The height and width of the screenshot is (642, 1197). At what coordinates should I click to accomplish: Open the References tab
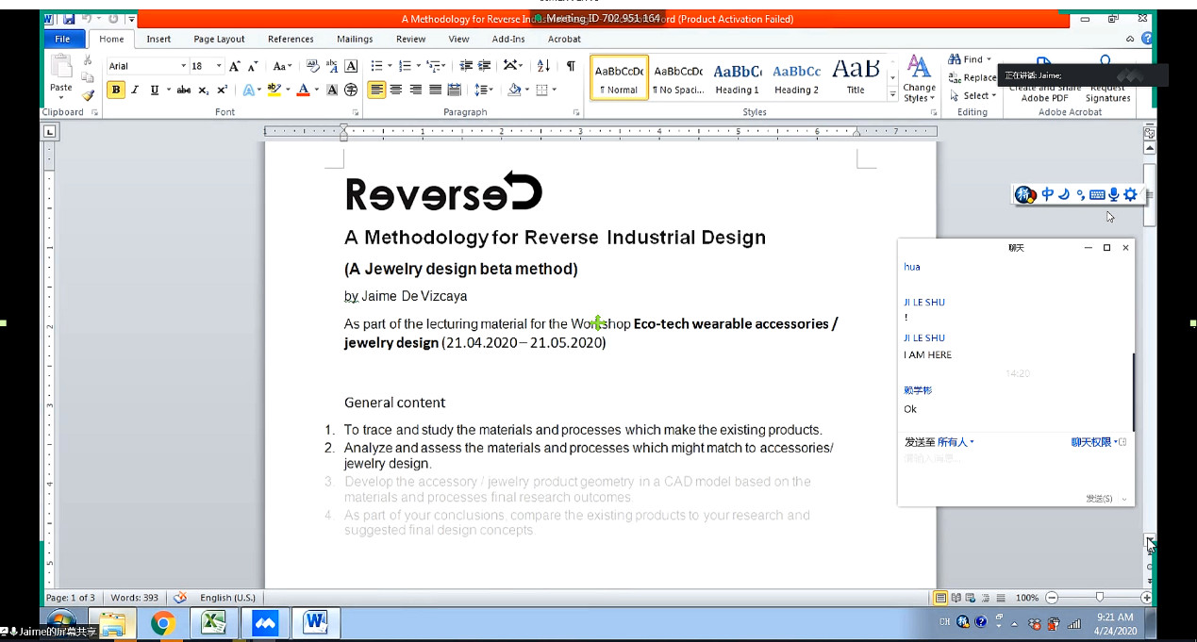click(291, 39)
